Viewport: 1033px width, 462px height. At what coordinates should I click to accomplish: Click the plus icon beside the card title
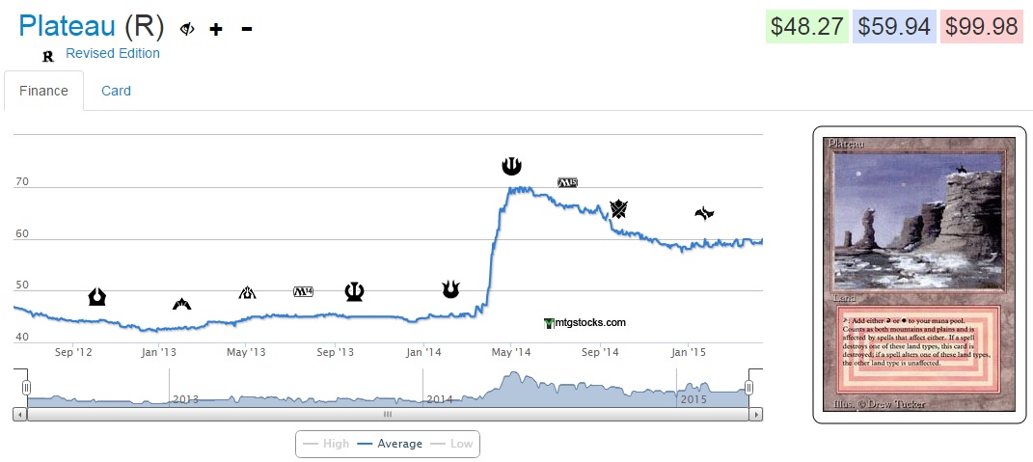(x=216, y=29)
